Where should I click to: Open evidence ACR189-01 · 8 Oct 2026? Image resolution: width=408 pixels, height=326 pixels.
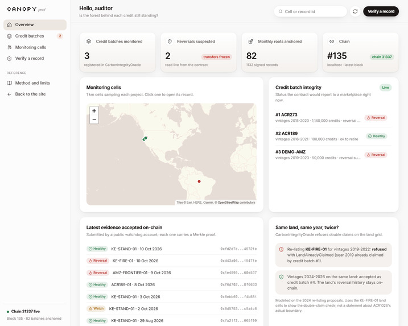tap(171, 284)
